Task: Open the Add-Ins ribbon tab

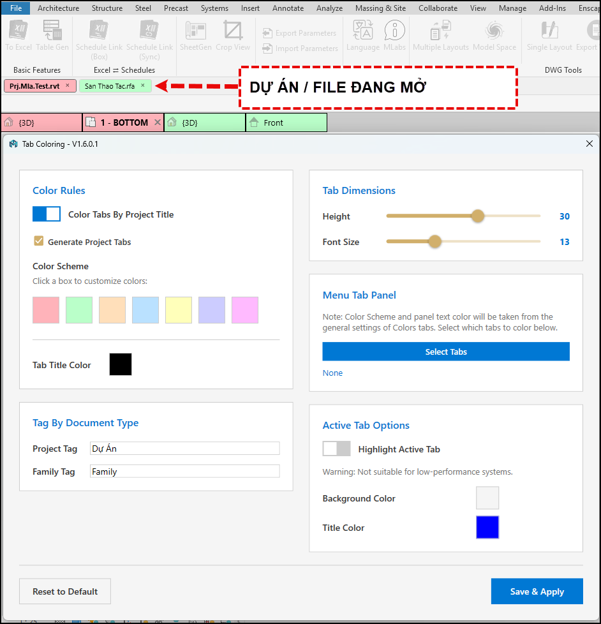Action: pyautogui.click(x=552, y=8)
